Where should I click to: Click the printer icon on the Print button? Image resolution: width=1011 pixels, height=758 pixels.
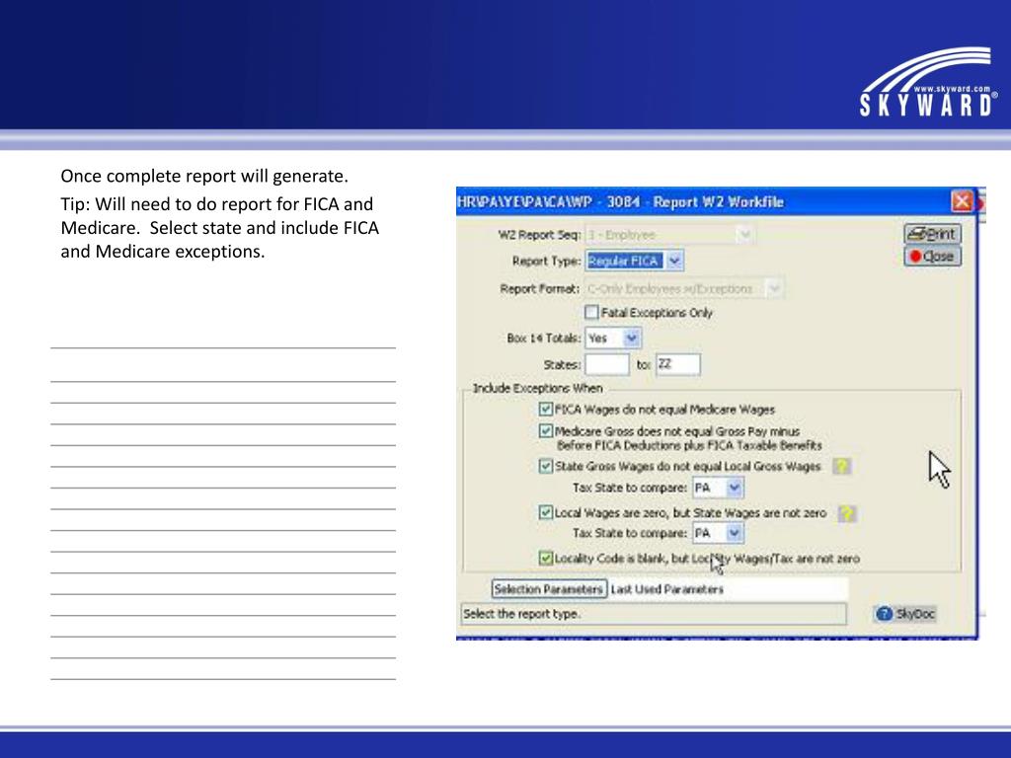[x=915, y=235]
